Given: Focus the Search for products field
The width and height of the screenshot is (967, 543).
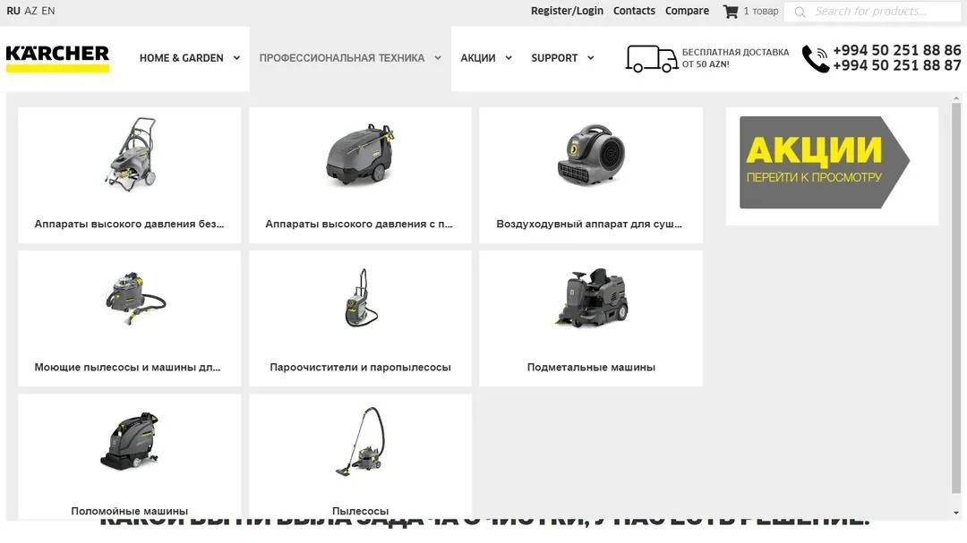Looking at the screenshot, I should pos(872,12).
